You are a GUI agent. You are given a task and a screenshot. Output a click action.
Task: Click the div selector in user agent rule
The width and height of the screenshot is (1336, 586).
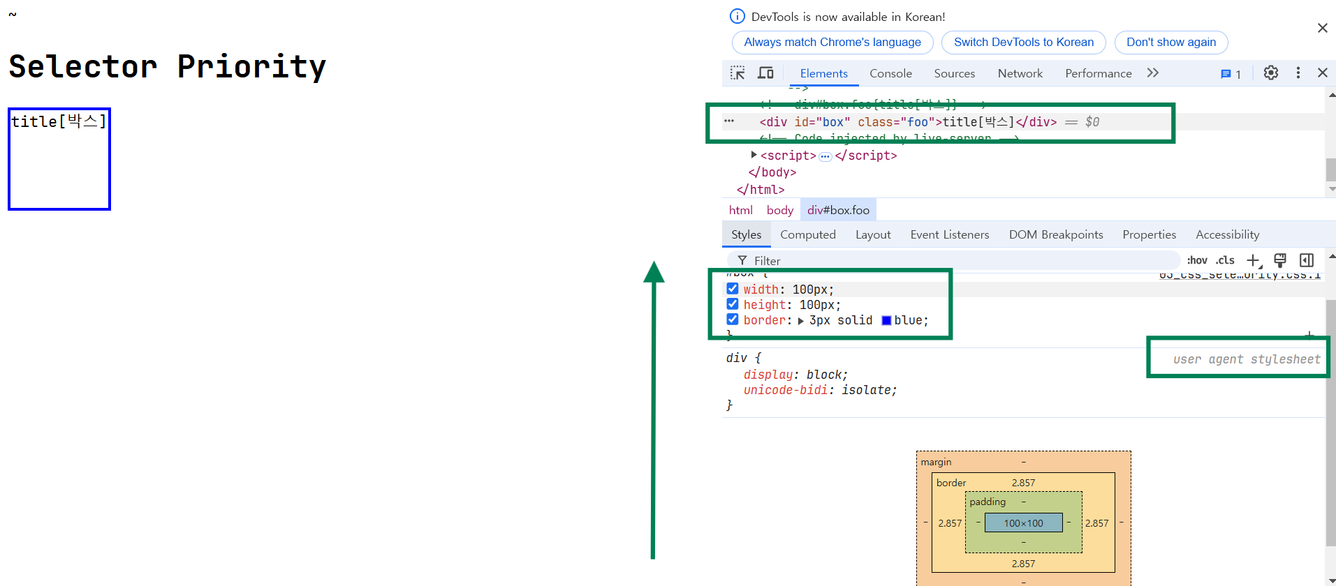(x=736, y=358)
